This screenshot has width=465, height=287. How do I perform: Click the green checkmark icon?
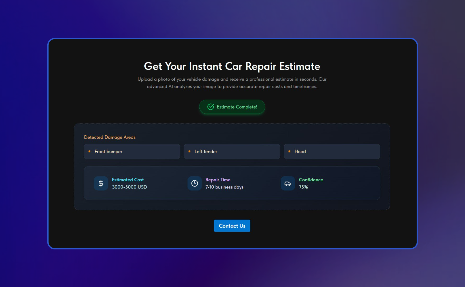pyautogui.click(x=211, y=107)
